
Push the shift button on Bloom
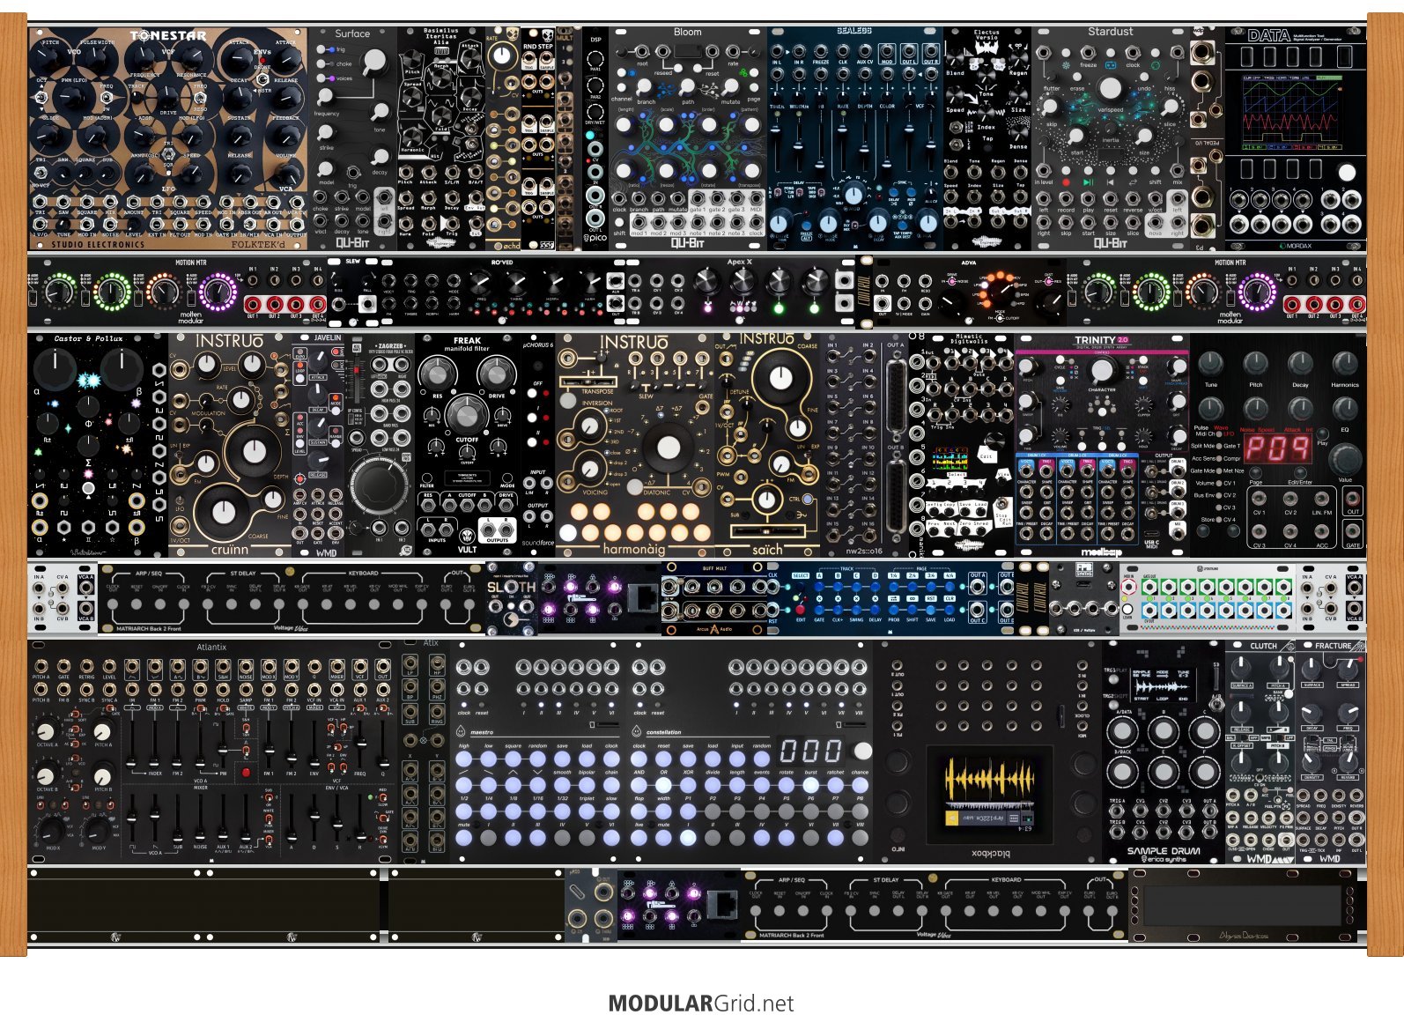pyautogui.click(x=620, y=223)
